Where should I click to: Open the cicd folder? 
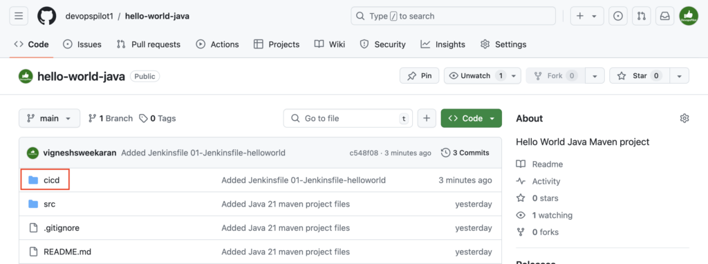tap(51, 180)
